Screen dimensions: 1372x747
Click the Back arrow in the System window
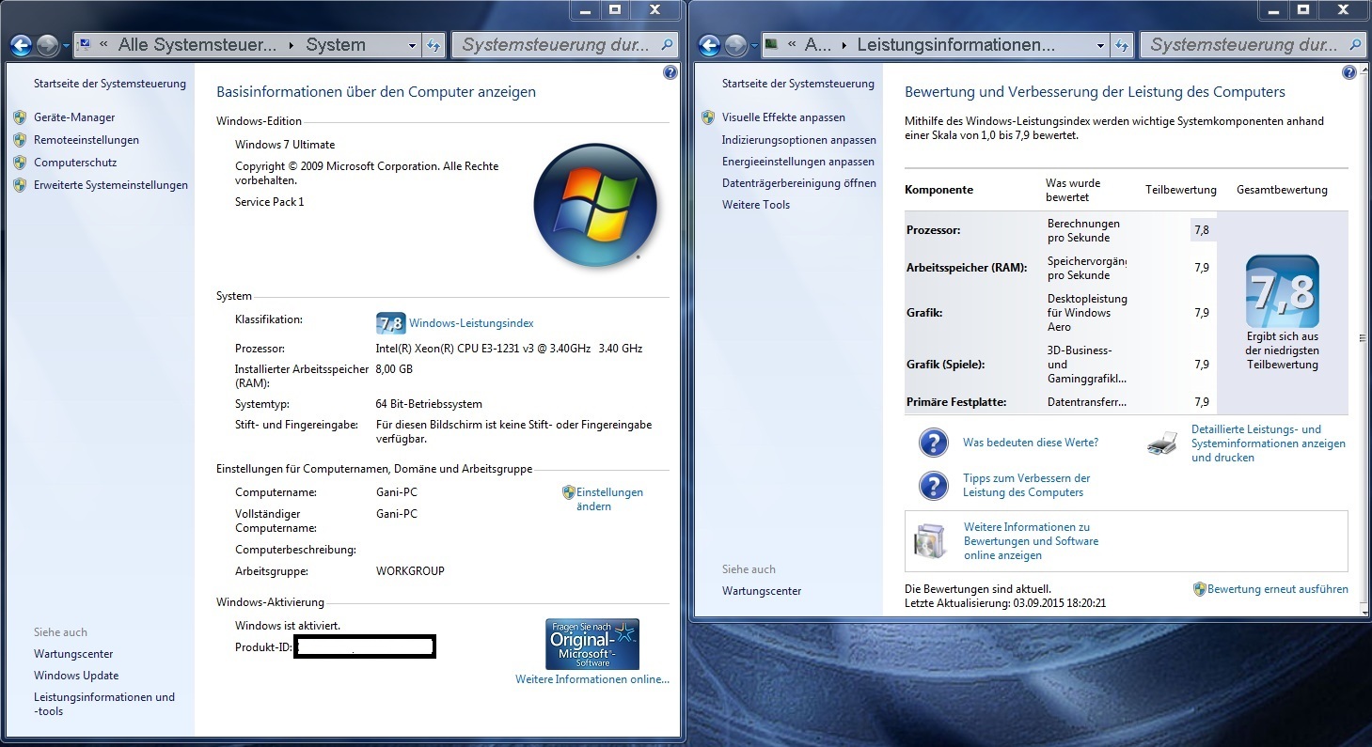tap(22, 44)
